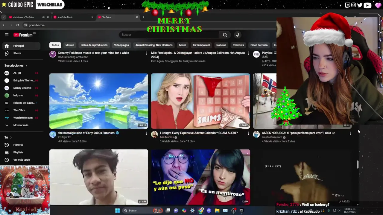Select Animal Crossing: New Horizons chip
This screenshot has width=383, height=215.
[x=154, y=45]
